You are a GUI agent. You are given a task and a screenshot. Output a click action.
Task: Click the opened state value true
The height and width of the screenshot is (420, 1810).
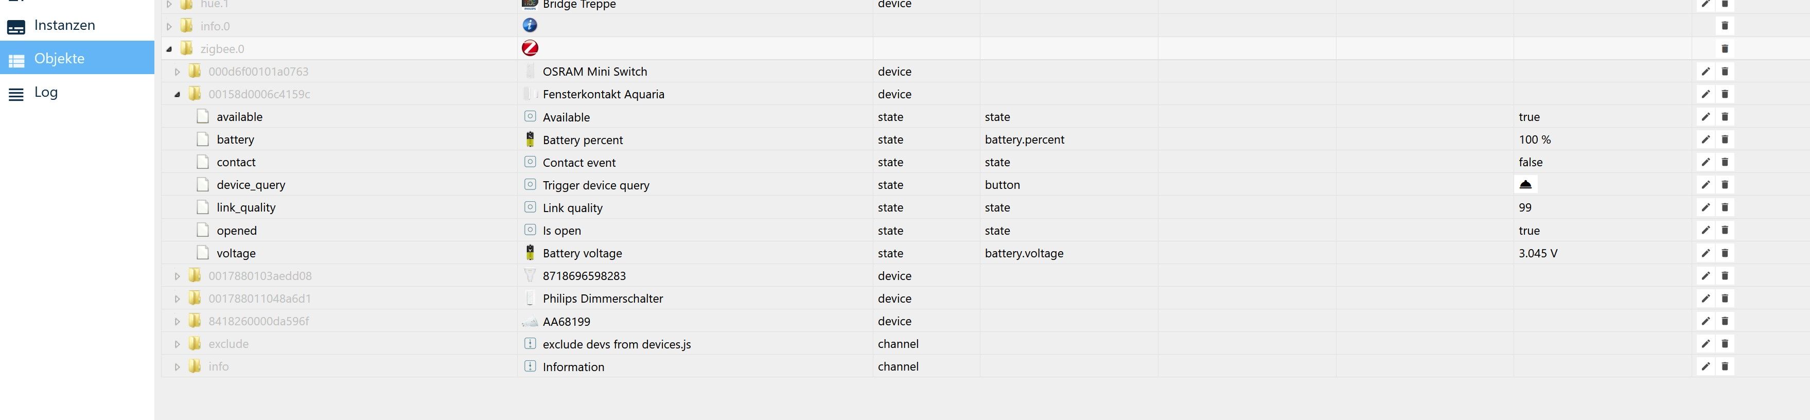(1529, 231)
